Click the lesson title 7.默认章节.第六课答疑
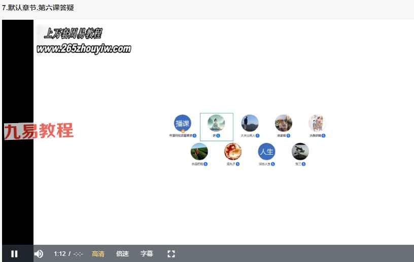Screen dimensions: 414x262 (x=38, y=8)
